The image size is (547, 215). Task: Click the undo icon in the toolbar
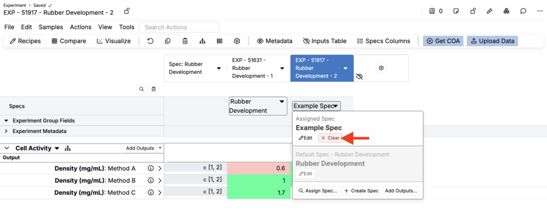coord(151,41)
